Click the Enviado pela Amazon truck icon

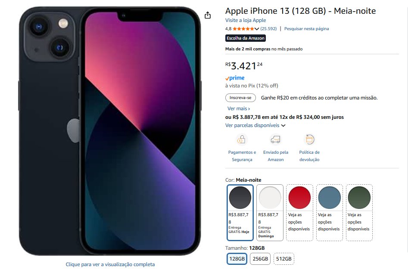pyautogui.click(x=276, y=140)
